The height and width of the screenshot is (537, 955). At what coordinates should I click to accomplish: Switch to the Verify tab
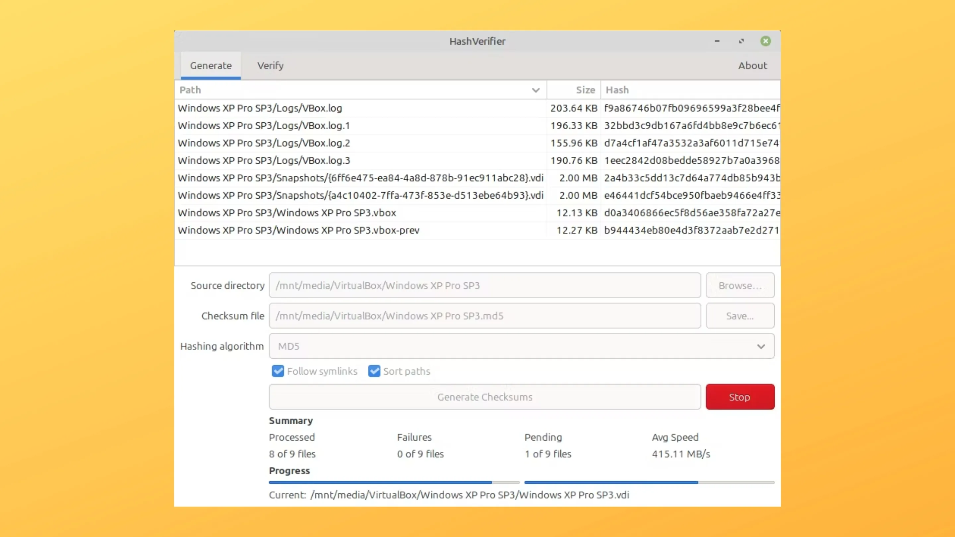coord(270,66)
